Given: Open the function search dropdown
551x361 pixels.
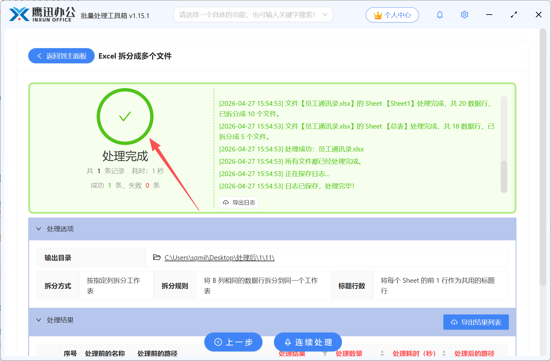Looking at the screenshot, I should pos(325,15).
